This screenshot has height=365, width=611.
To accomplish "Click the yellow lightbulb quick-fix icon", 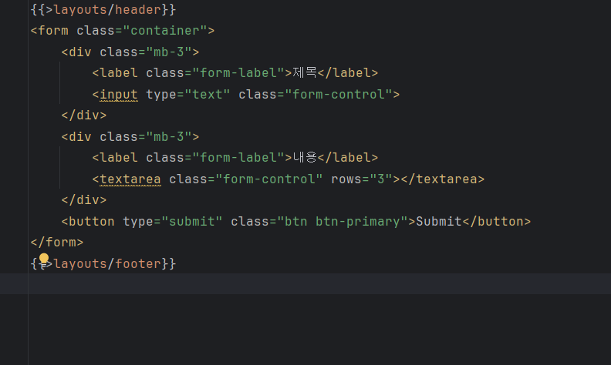I will point(44,259).
